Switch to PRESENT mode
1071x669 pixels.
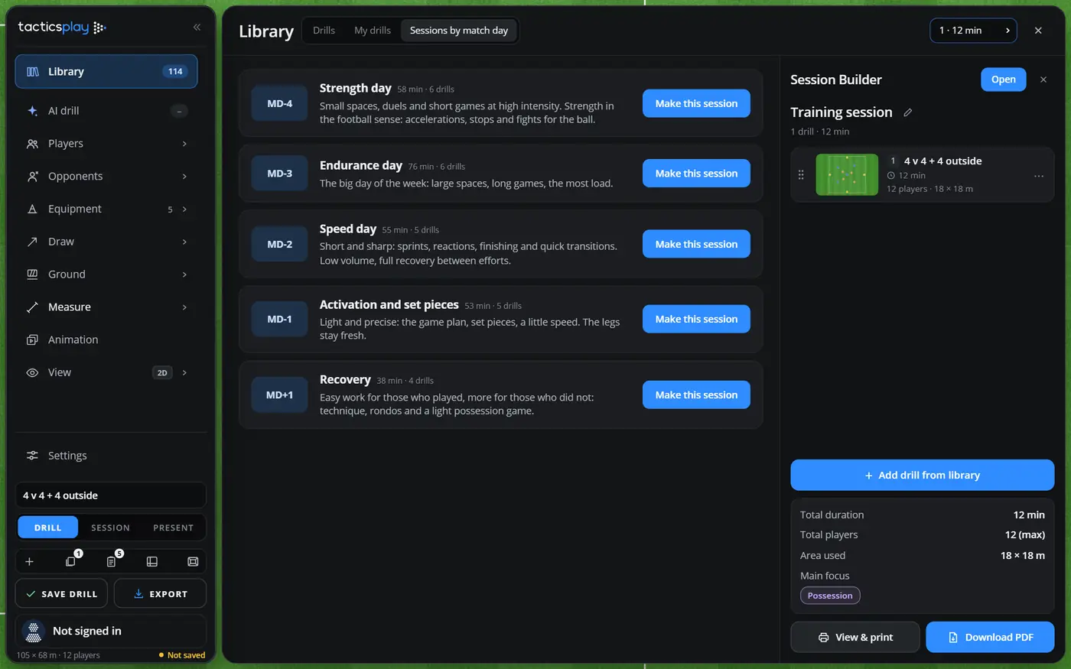(x=173, y=528)
